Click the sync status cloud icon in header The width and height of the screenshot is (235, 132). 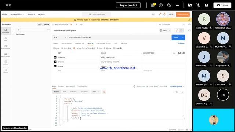click(x=153, y=14)
